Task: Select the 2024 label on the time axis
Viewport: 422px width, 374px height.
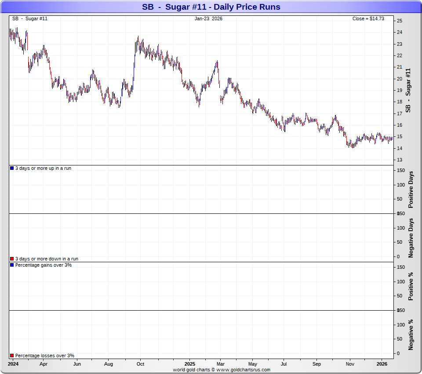Action: 13,364
